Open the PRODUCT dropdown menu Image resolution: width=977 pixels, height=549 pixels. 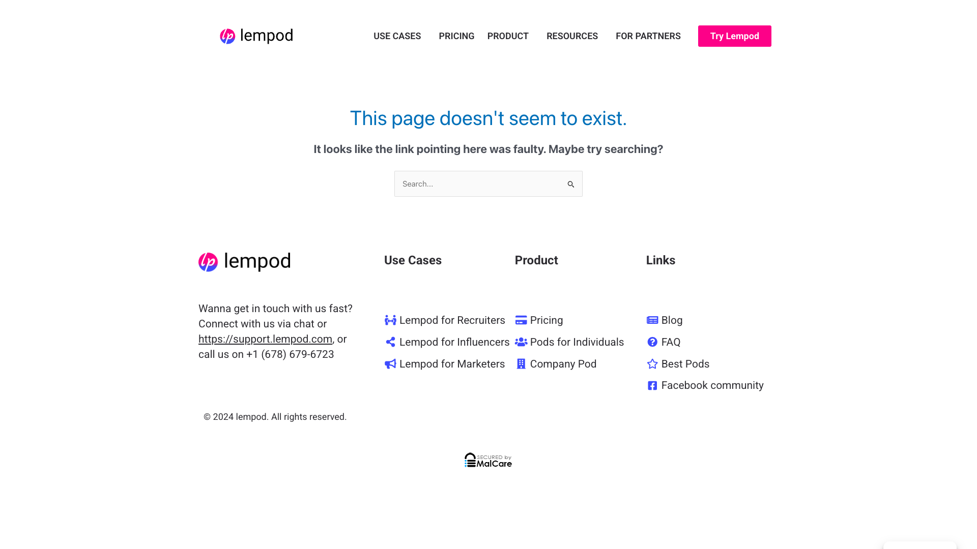(507, 36)
